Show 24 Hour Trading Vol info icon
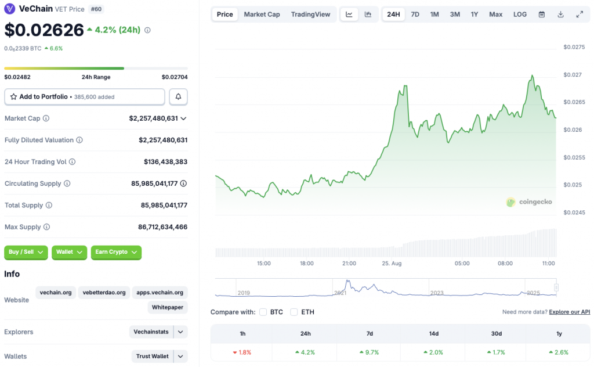 [x=72, y=161]
